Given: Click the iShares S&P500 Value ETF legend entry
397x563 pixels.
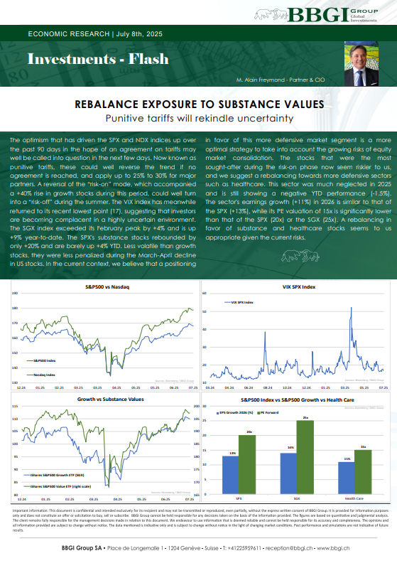Looking at the screenshot, I should [x=57, y=486].
